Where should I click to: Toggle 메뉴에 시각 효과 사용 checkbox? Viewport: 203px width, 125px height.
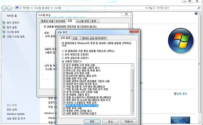(64, 73)
